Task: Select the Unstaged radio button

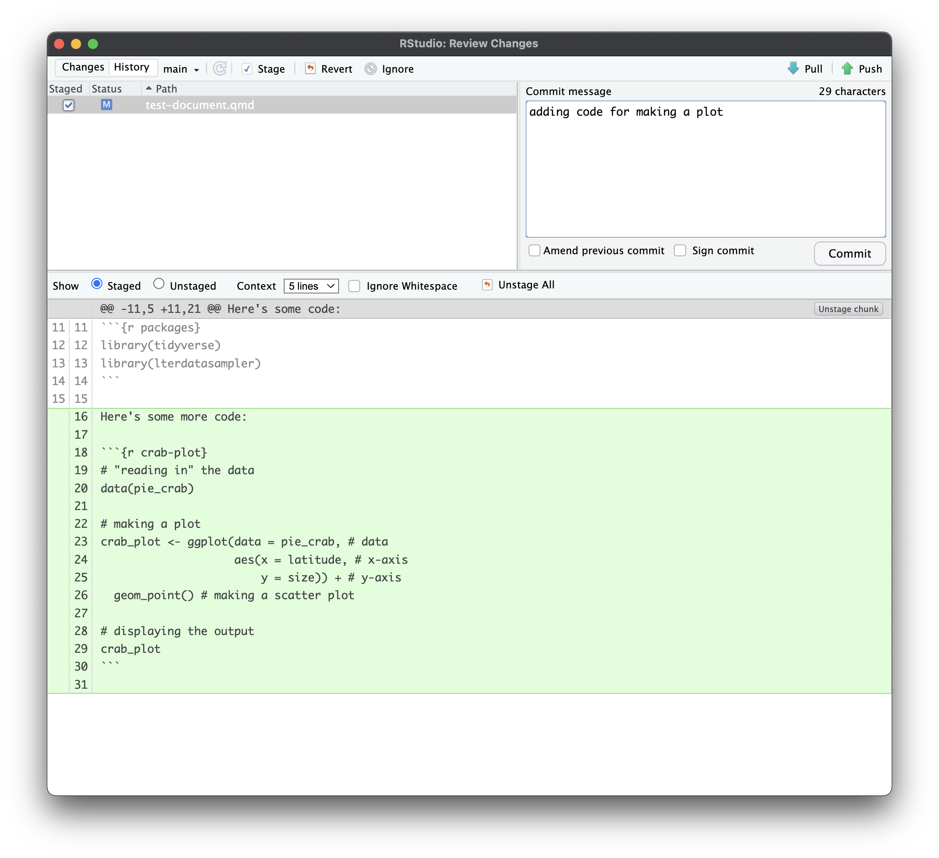Action: [159, 284]
